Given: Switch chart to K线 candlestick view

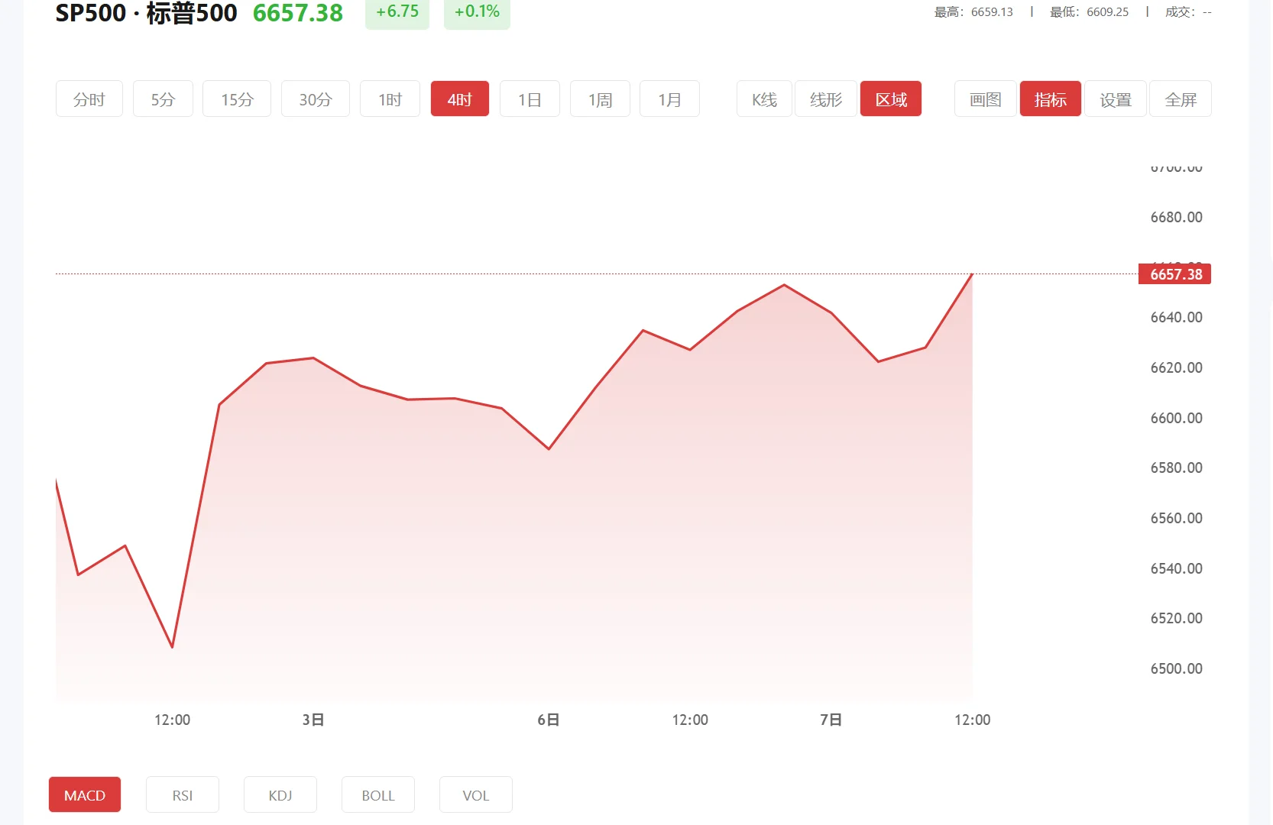Looking at the screenshot, I should 763,99.
